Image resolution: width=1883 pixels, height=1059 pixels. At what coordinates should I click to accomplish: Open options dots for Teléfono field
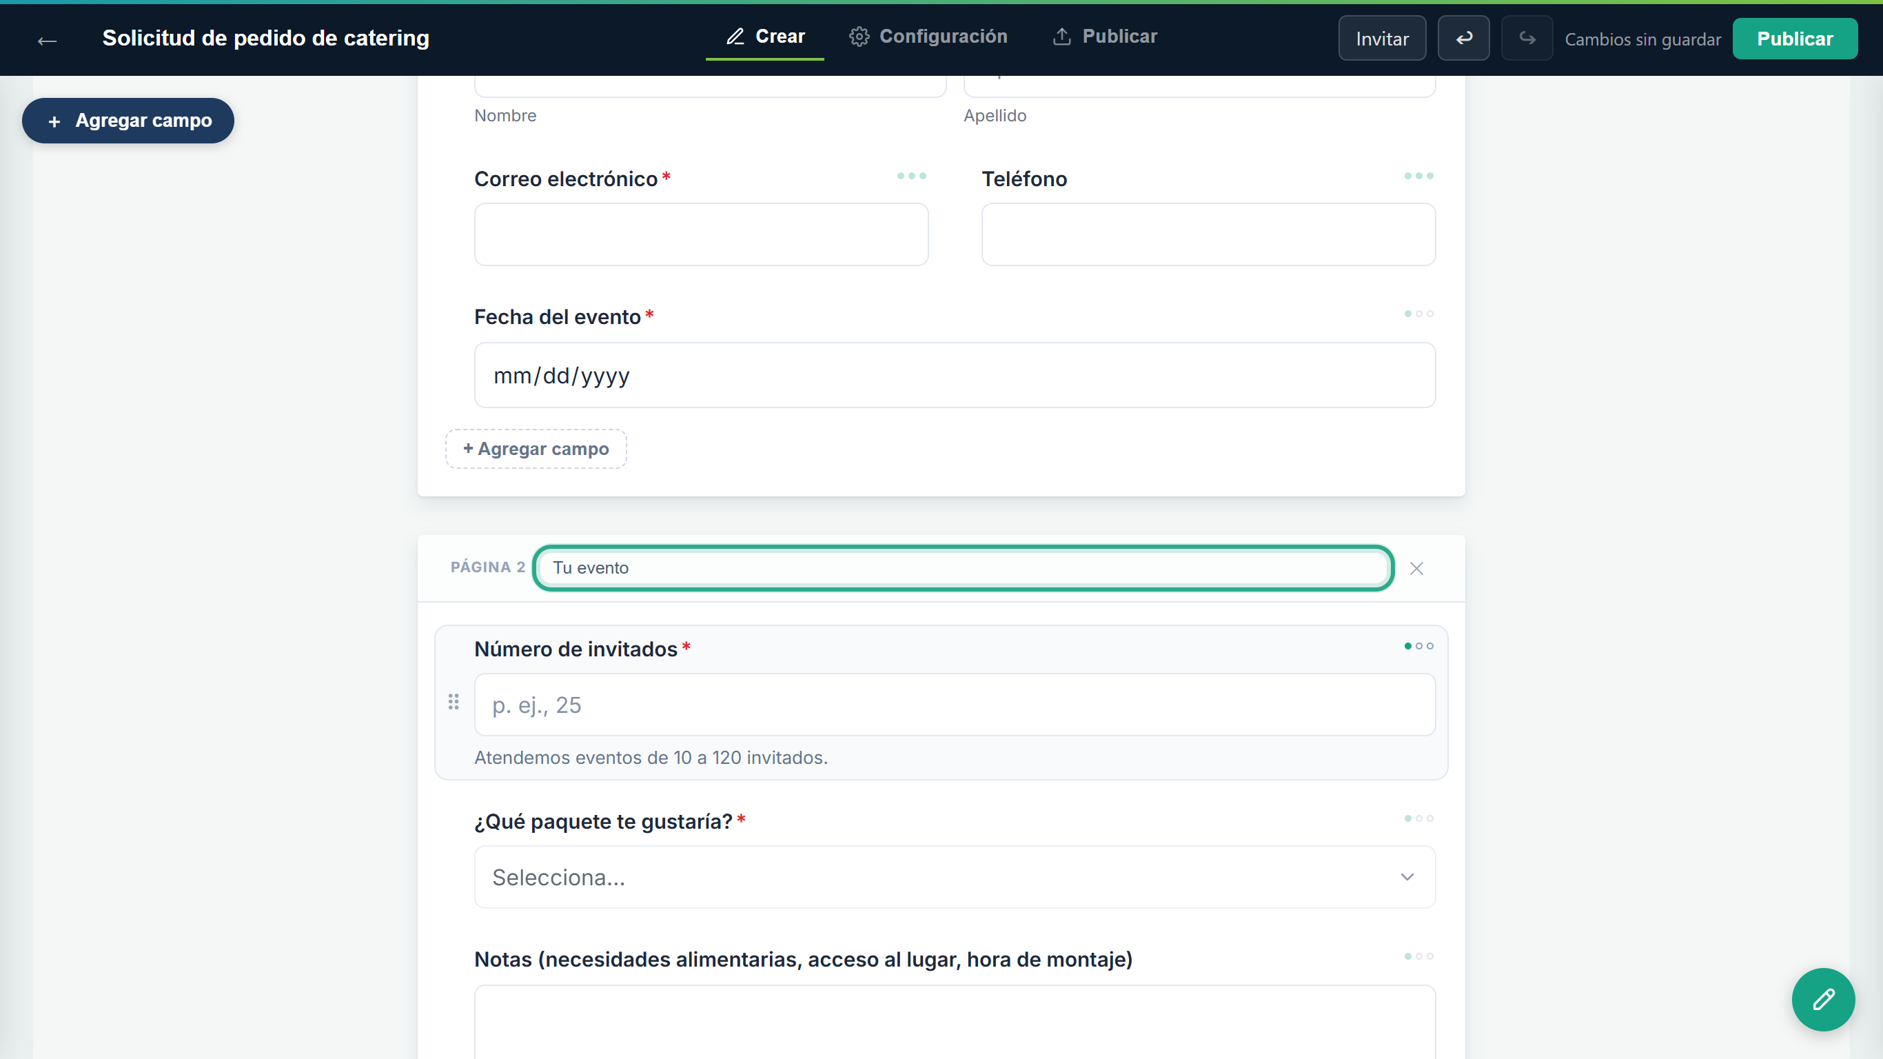[1419, 176]
